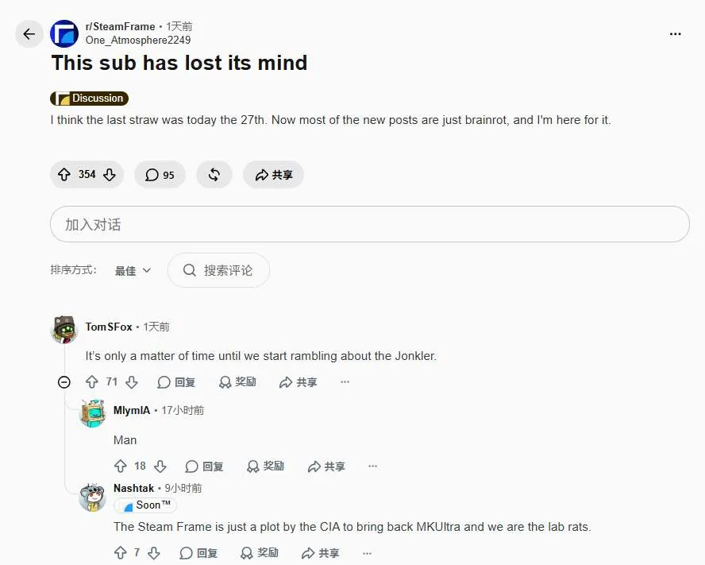Open post options three-dot menu
The image size is (705, 565).
(x=675, y=33)
